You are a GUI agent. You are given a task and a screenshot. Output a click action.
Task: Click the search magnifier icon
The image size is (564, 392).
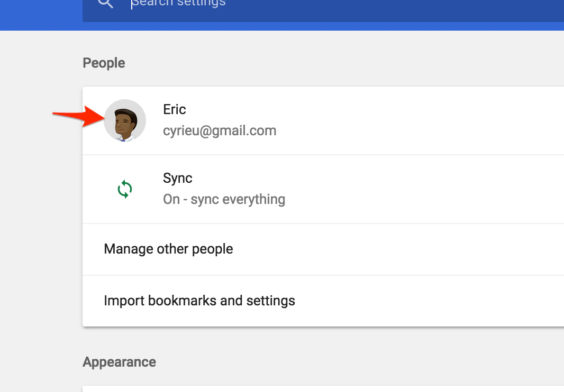pos(105,3)
